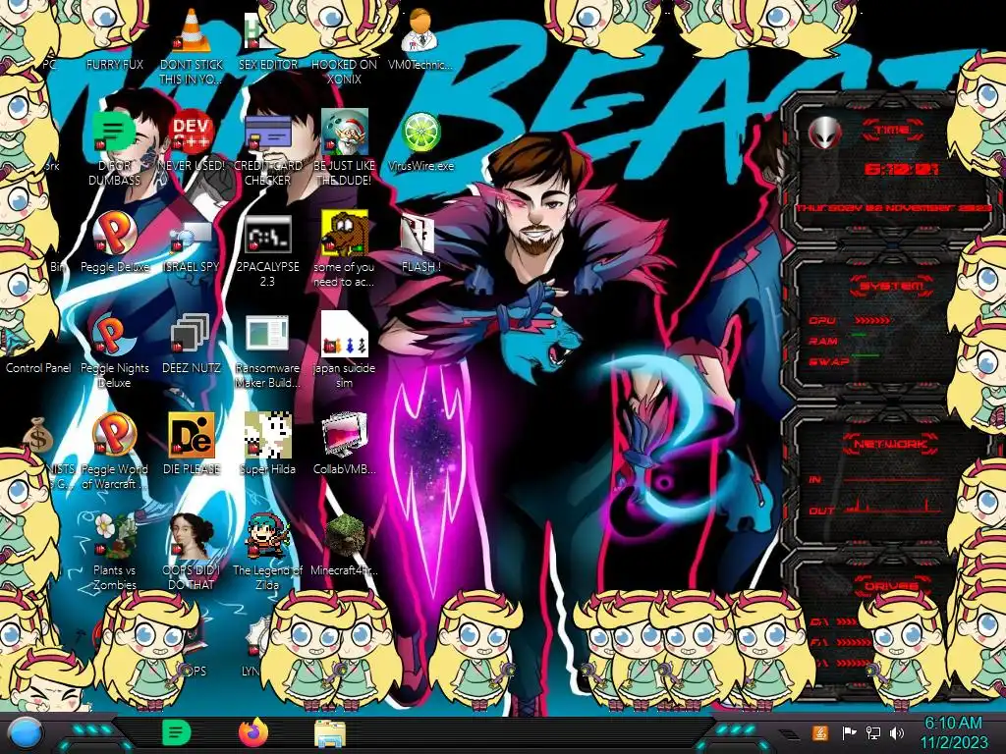This screenshot has width=1006, height=754.
Task: Click the blue Start orb
Action: [26, 732]
